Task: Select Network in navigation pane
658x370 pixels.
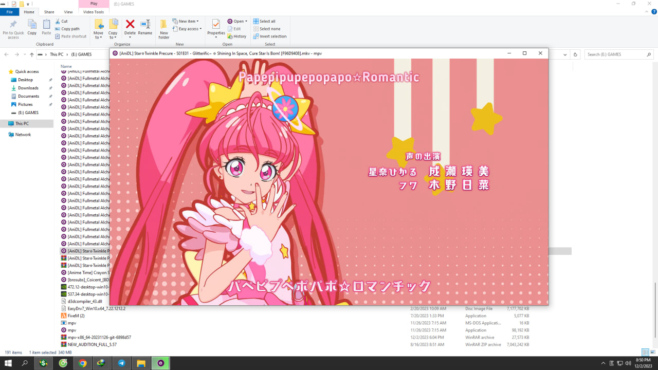Action: point(23,135)
